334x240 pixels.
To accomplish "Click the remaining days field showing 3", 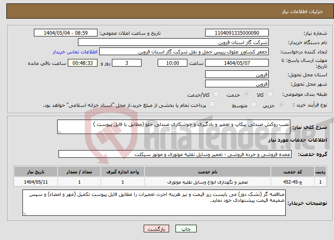I will pyautogui.click(x=127, y=63).
